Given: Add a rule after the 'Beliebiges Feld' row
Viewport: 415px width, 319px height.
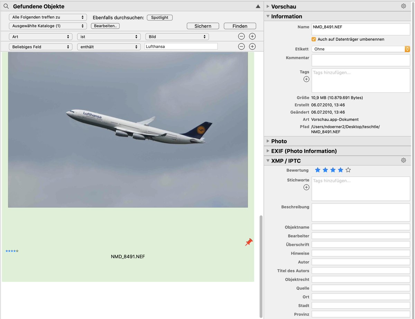Looking at the screenshot, I should click(x=252, y=46).
